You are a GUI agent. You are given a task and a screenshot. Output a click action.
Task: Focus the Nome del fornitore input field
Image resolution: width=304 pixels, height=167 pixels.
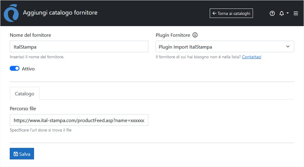(79, 47)
